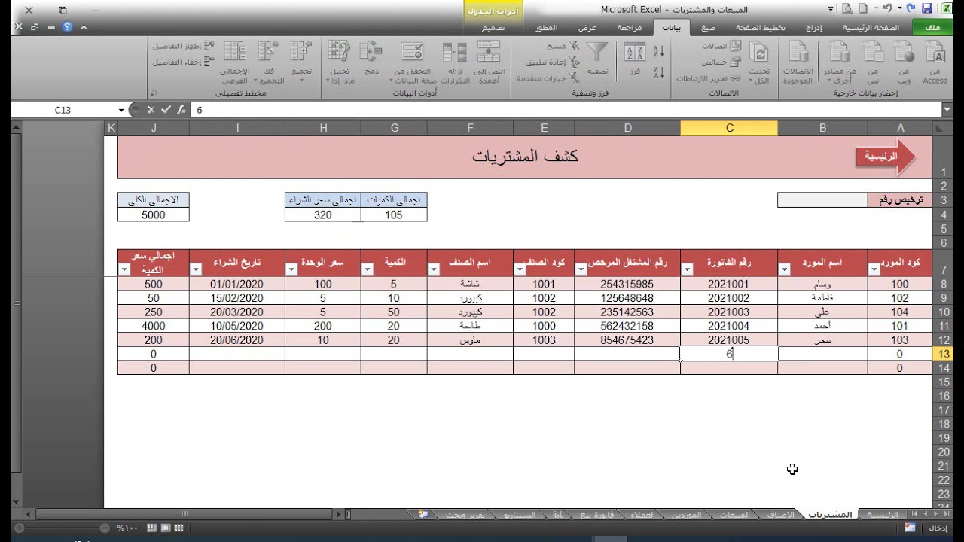Switch to Developer (المطور) ribbon tab

coord(547,27)
